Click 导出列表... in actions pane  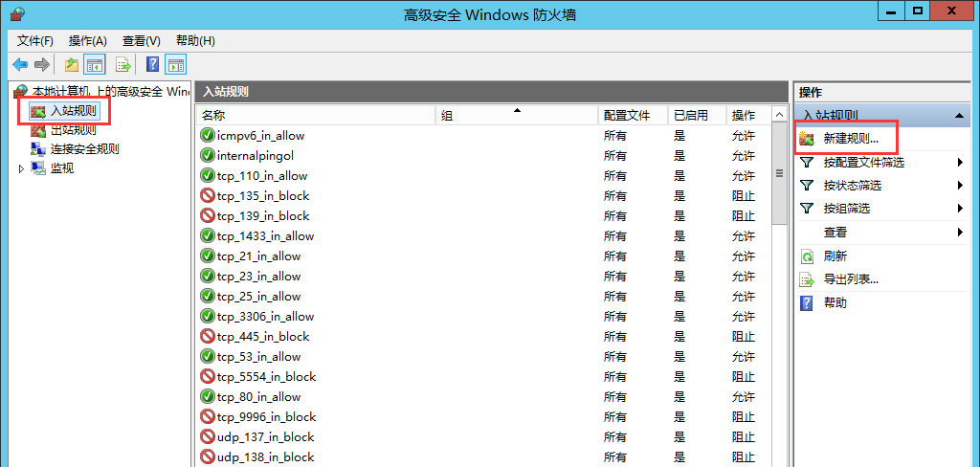(x=851, y=279)
